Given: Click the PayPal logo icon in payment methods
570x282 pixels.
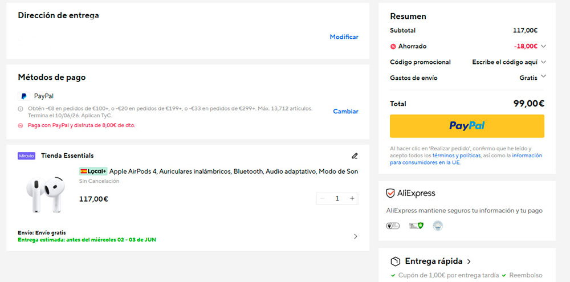Looking at the screenshot, I should click(24, 96).
